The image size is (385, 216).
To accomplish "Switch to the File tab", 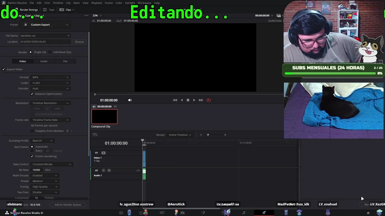I will point(65,61).
